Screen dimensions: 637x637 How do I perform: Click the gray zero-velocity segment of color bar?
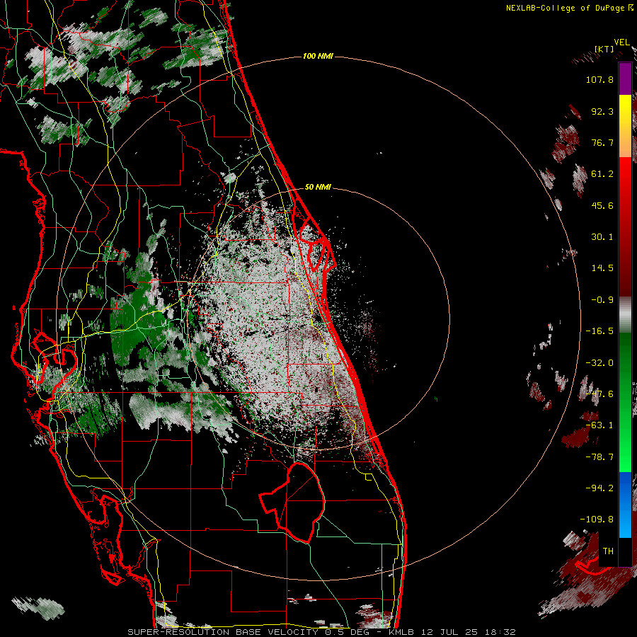point(625,315)
